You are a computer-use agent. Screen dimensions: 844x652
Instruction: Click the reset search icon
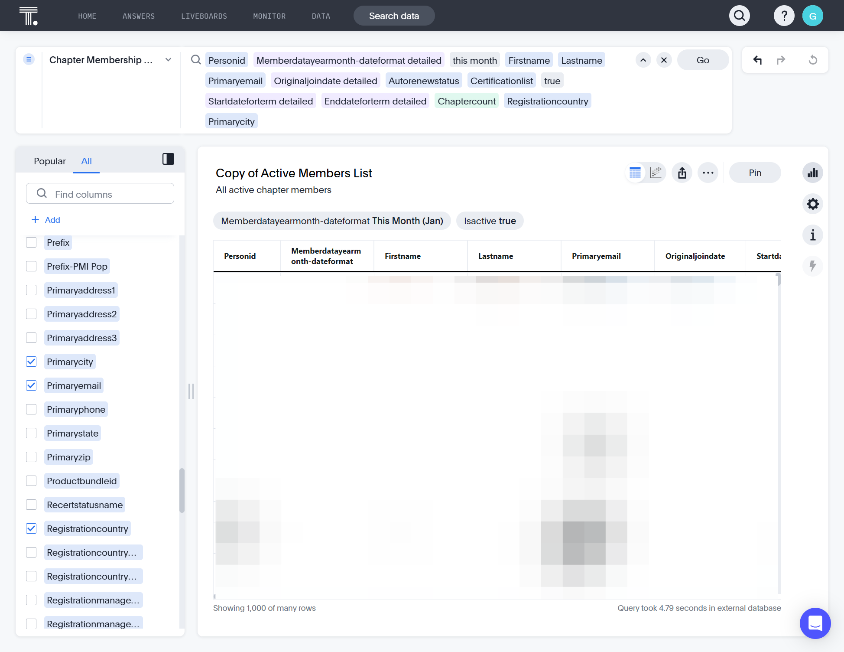point(813,60)
